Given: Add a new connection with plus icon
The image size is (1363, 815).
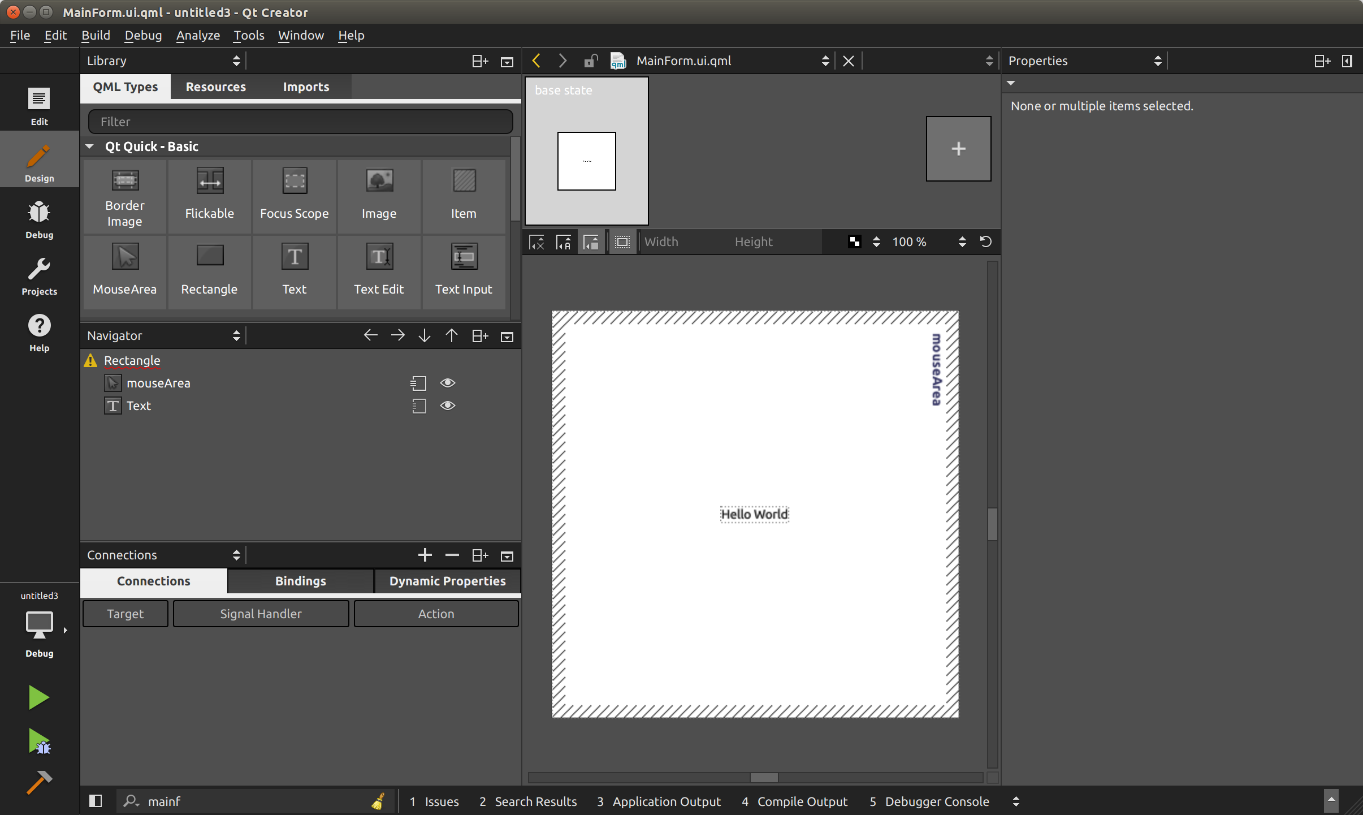Looking at the screenshot, I should (425, 555).
